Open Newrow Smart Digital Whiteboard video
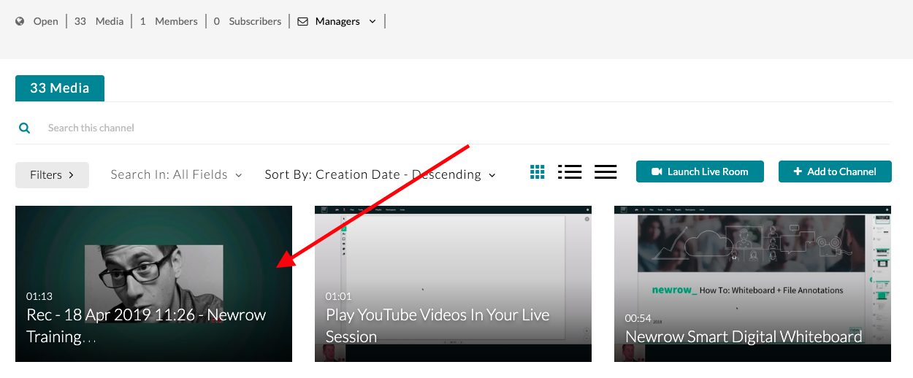This screenshot has width=913, height=378. (x=752, y=284)
